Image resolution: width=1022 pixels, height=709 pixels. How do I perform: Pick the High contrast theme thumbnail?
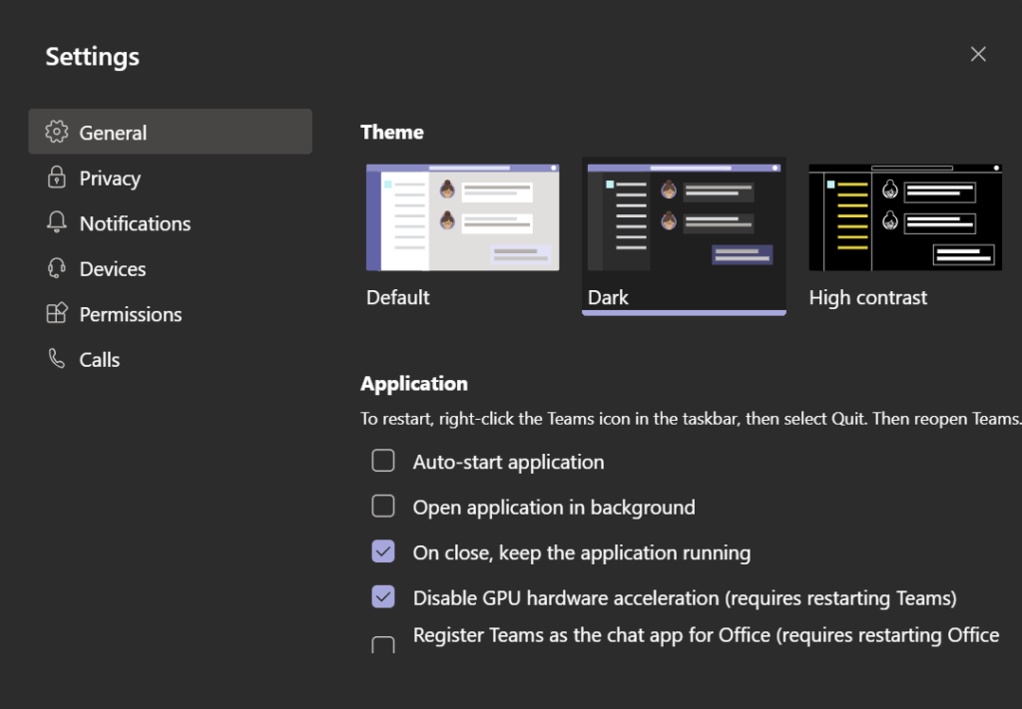pyautogui.click(x=905, y=217)
